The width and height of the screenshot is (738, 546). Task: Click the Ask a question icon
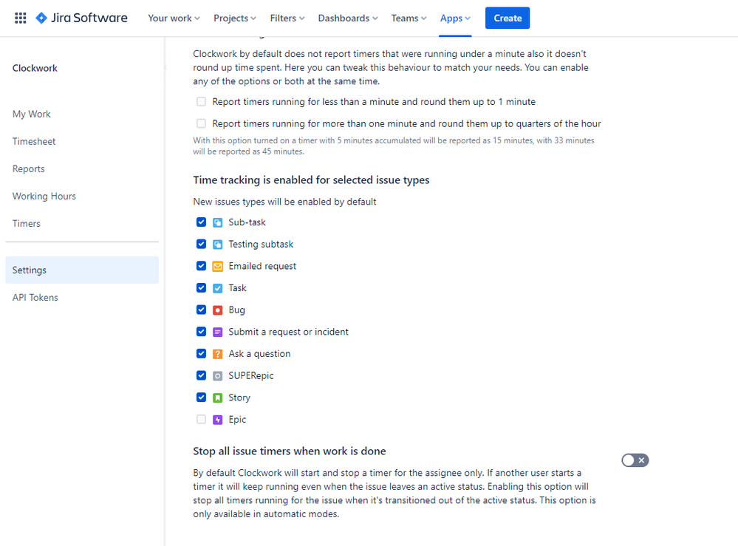click(x=218, y=353)
